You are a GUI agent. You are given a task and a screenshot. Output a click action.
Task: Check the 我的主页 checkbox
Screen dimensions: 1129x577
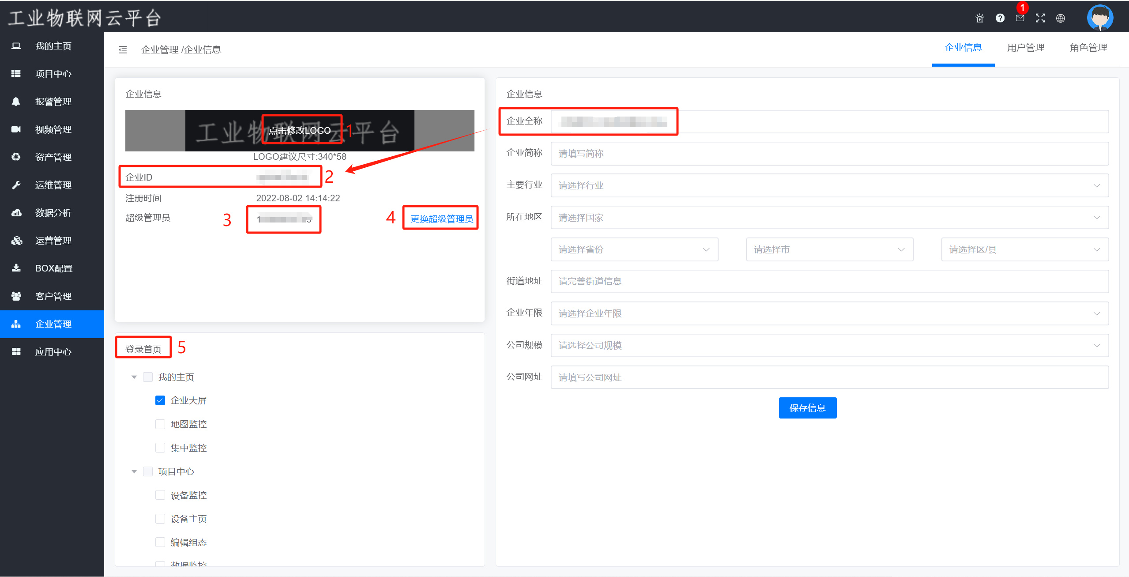(148, 377)
